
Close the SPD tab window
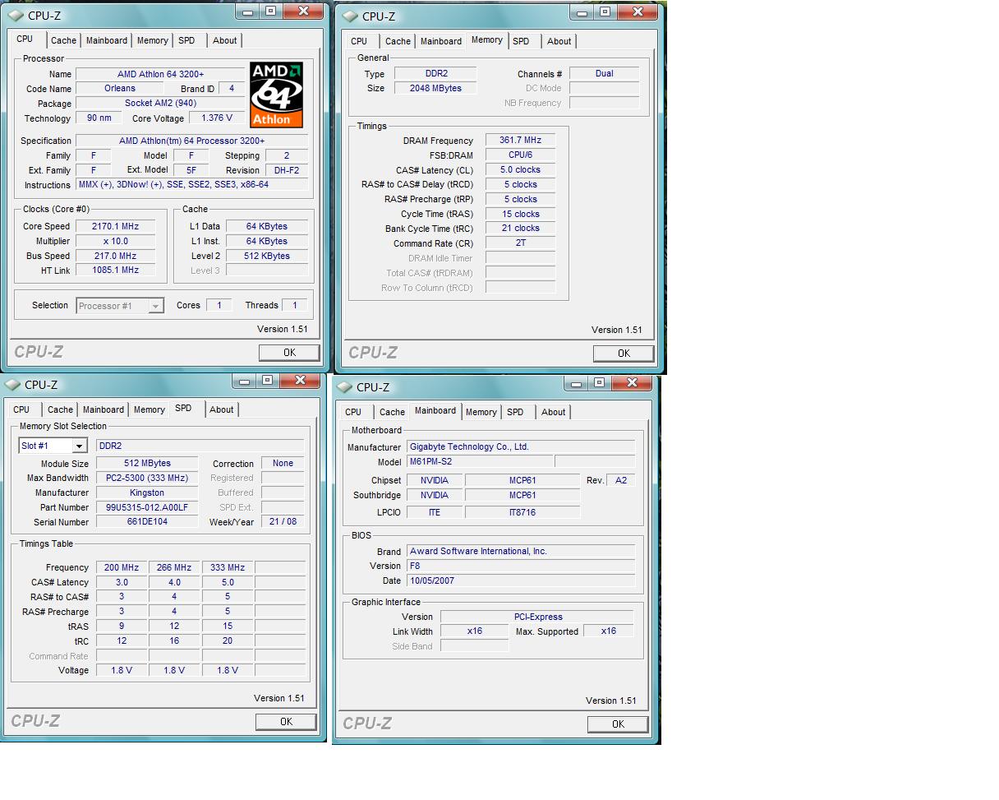click(300, 381)
